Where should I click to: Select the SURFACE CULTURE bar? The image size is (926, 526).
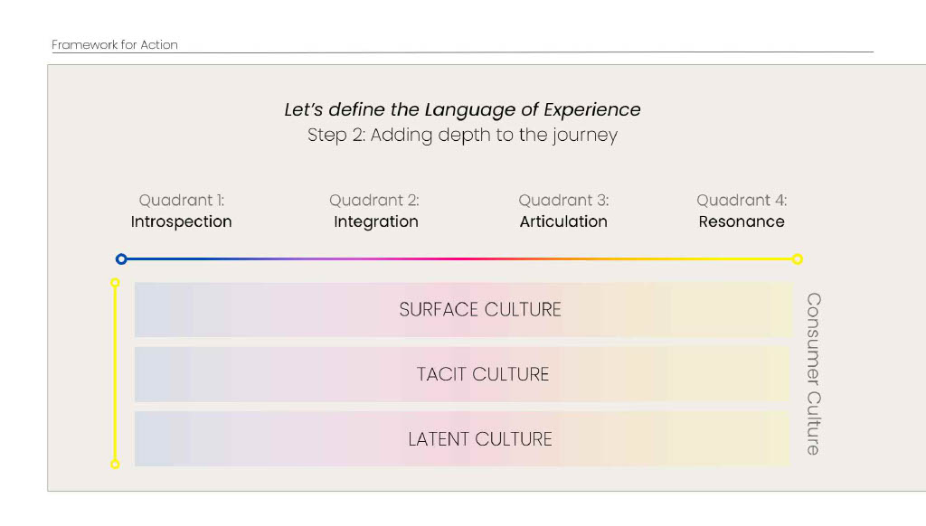click(x=463, y=310)
